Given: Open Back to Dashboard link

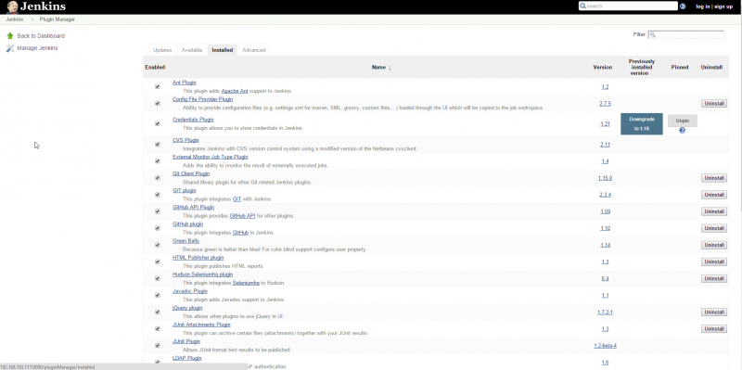Looking at the screenshot, I should click(x=41, y=36).
